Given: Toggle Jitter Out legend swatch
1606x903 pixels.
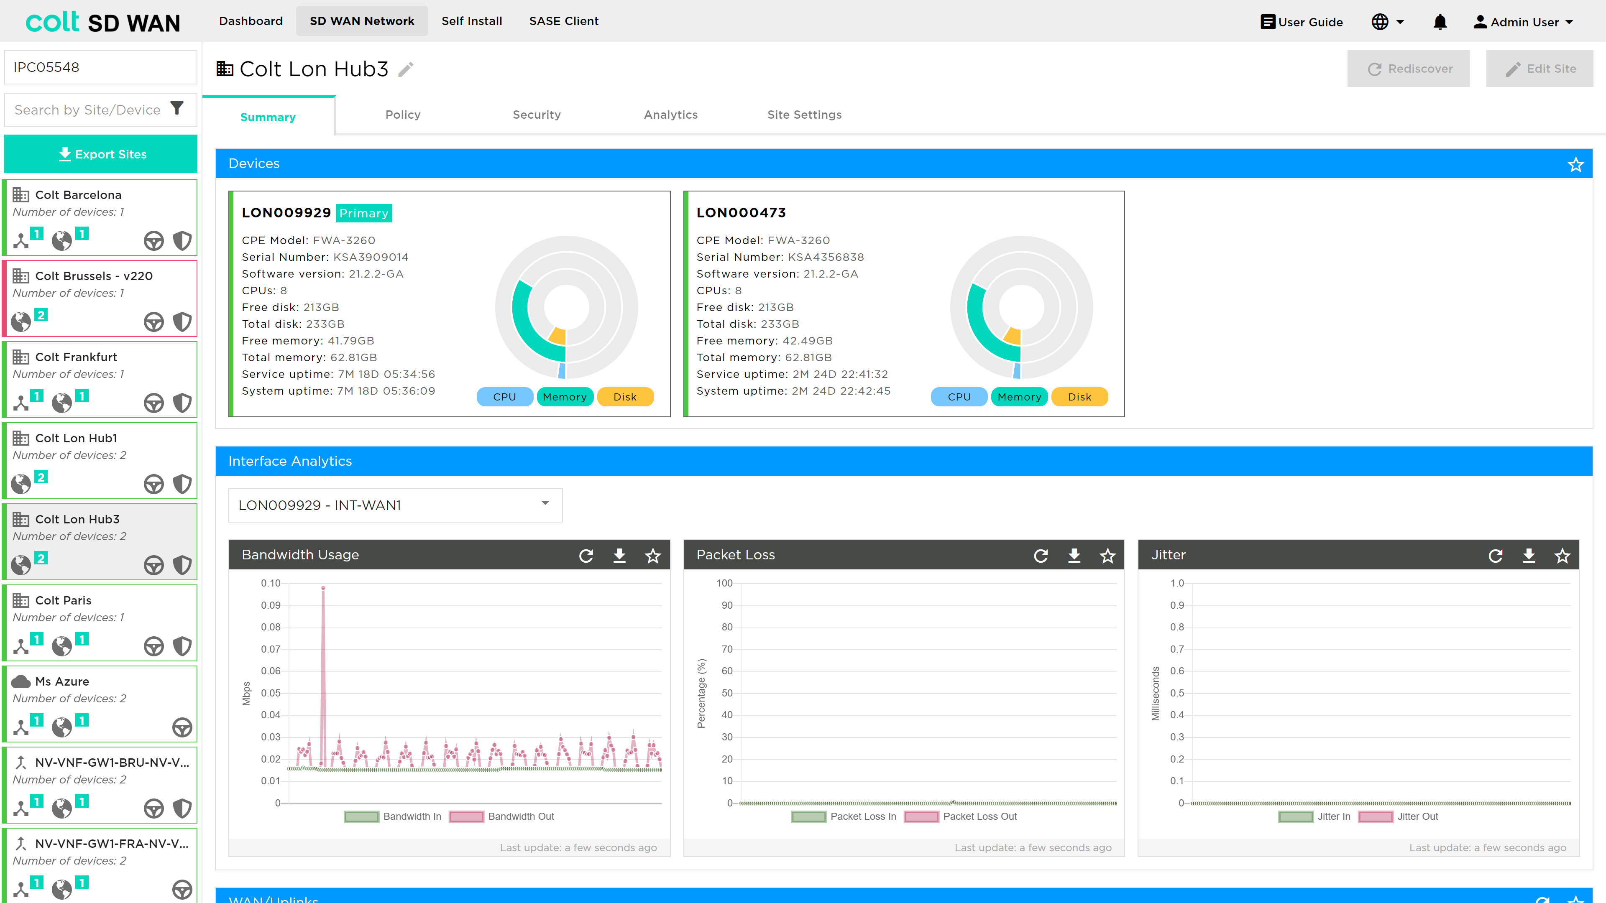Looking at the screenshot, I should 1376,816.
